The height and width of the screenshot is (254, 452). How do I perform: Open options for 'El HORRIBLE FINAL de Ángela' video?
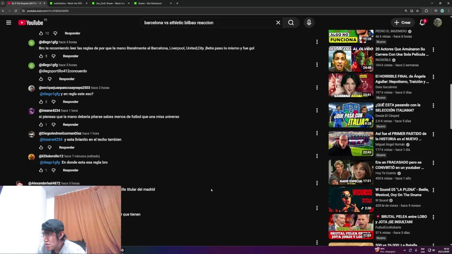433,77
